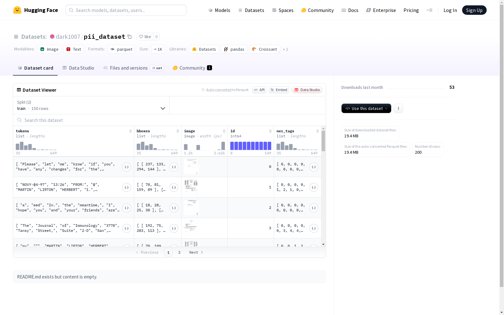Open the Use this dataset dropdown
The image size is (504, 315).
point(366,108)
